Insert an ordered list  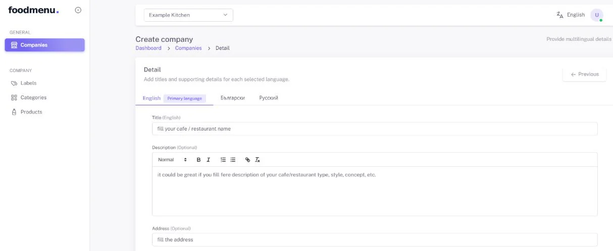pyautogui.click(x=223, y=160)
